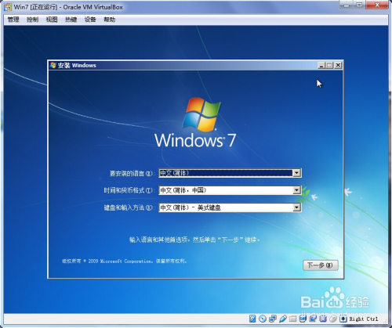Click the 下一步(N) button
The width and height of the screenshot is (392, 328).
(x=321, y=265)
